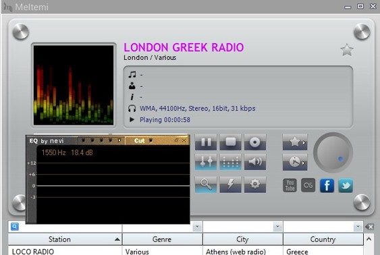
Task: Open the YouTube link icon
Action: (x=290, y=186)
